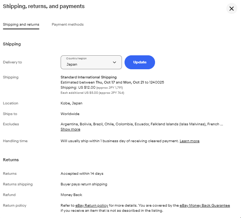Click the 'Buyer pays return shipping' text
This screenshot has height=218, width=241.
click(83, 184)
